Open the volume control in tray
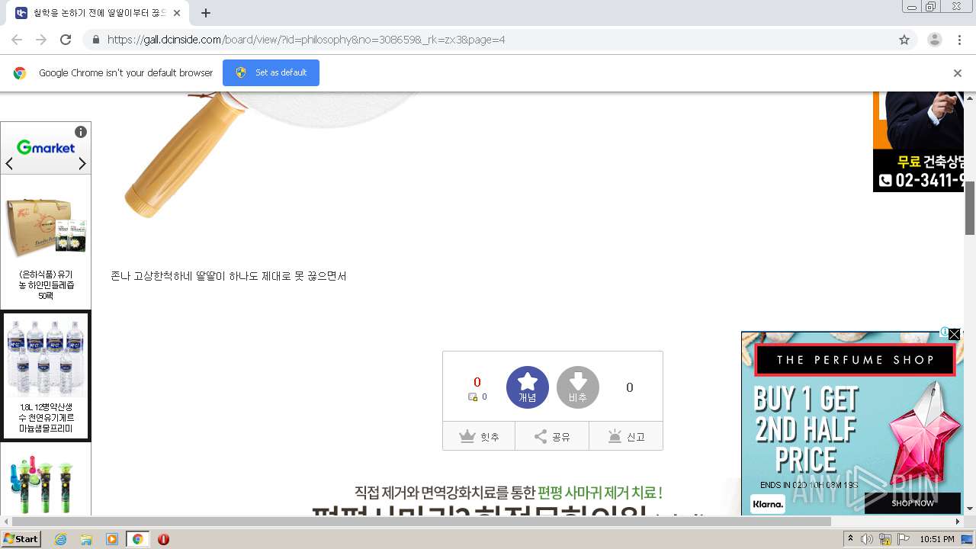976x549 pixels. pyautogui.click(x=867, y=539)
